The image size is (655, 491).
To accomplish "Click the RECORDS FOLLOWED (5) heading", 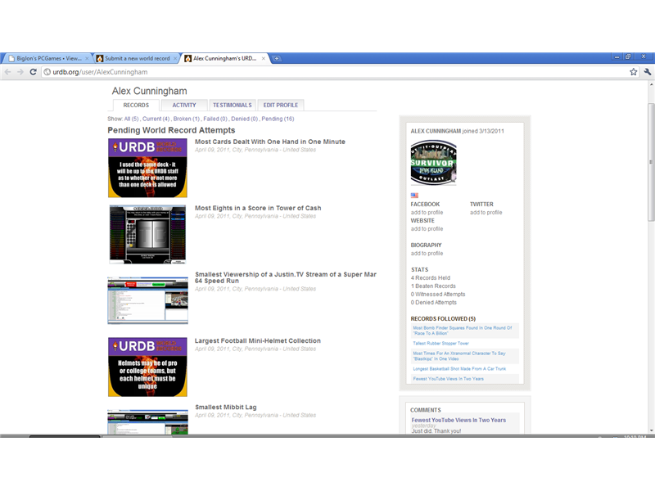I will pyautogui.click(x=443, y=318).
